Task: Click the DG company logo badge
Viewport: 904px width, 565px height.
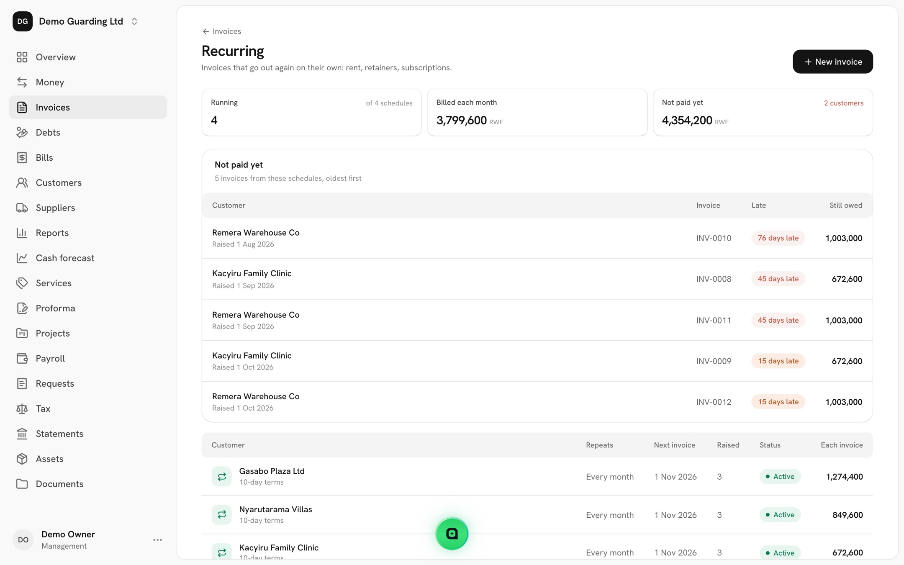Action: 23,21
